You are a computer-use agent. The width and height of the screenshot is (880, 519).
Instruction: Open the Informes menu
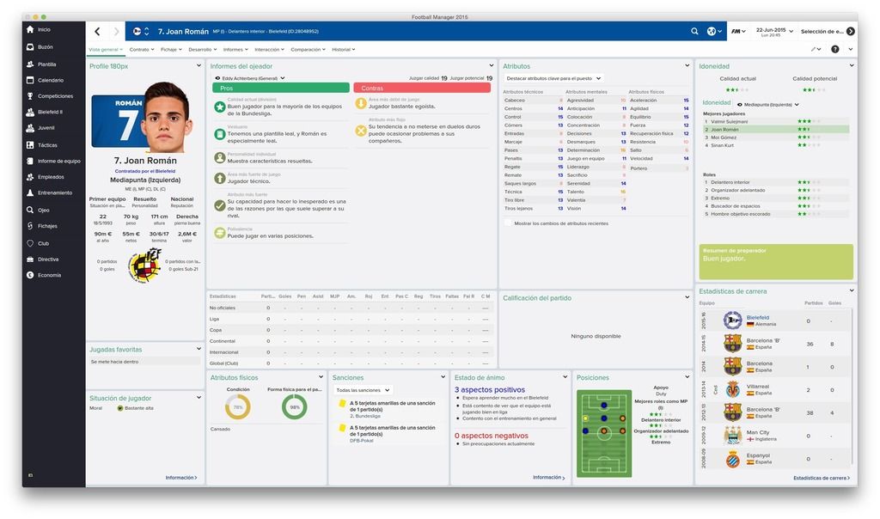tap(235, 49)
